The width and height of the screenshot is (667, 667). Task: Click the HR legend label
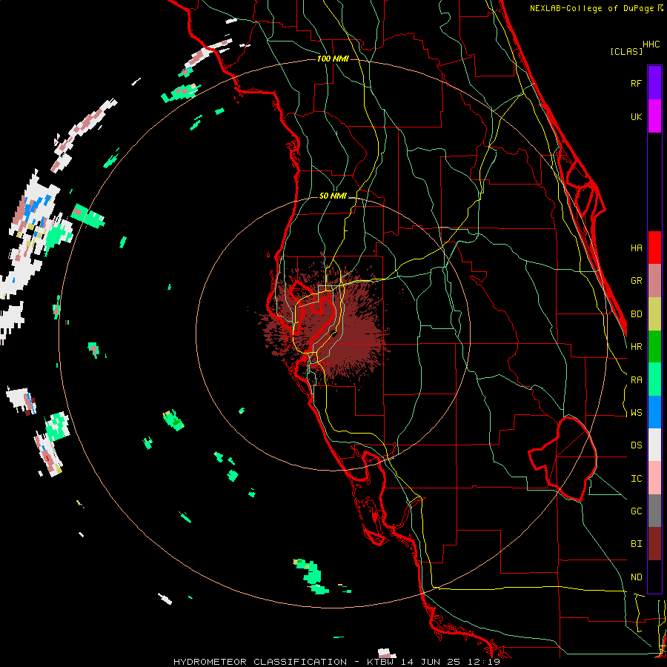(636, 347)
